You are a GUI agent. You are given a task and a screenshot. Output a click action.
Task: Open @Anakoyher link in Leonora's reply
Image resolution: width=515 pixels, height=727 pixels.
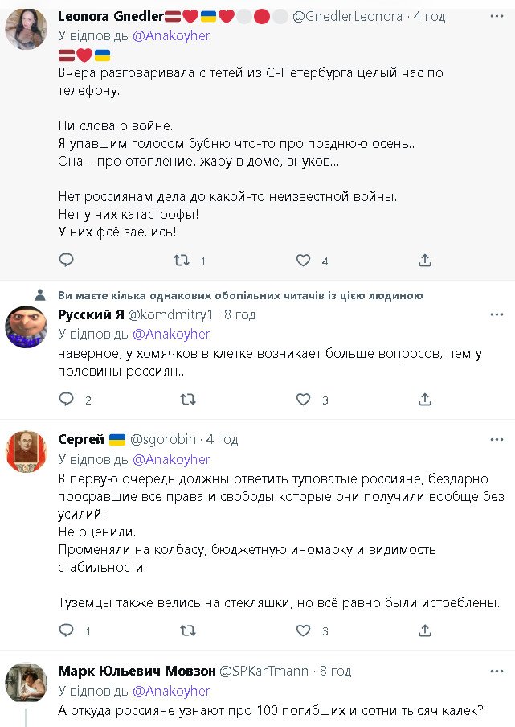tap(170, 35)
